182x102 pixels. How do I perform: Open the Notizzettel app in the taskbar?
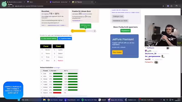point(102,100)
